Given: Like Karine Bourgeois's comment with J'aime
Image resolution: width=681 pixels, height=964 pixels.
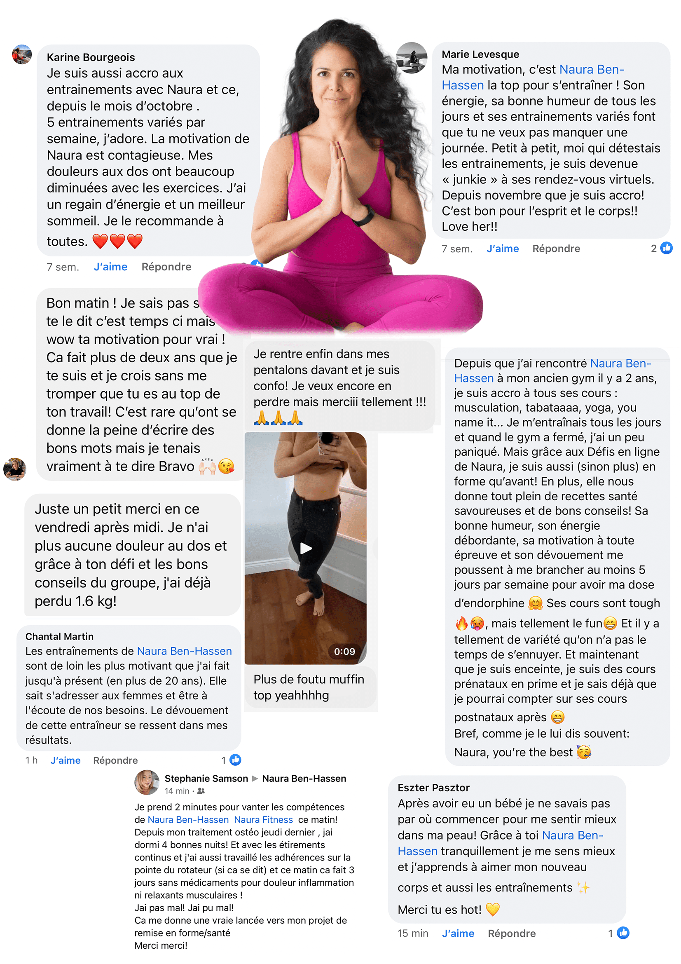Looking at the screenshot, I should [x=110, y=267].
